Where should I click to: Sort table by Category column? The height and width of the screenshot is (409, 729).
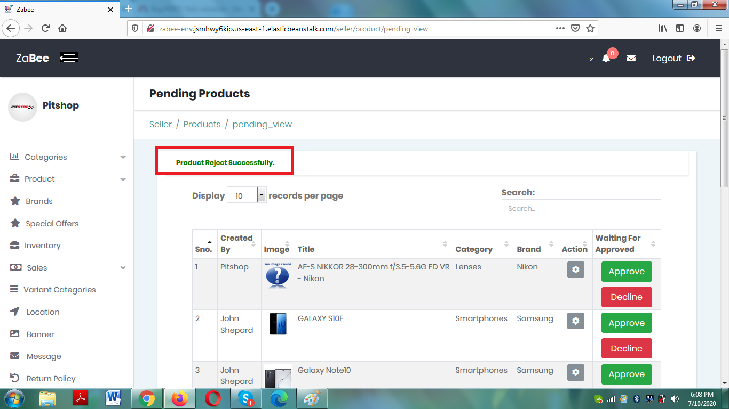(x=483, y=244)
